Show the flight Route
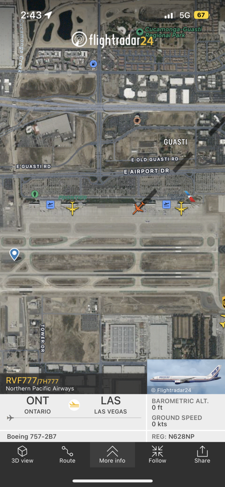This screenshot has width=225, height=487. (67, 455)
